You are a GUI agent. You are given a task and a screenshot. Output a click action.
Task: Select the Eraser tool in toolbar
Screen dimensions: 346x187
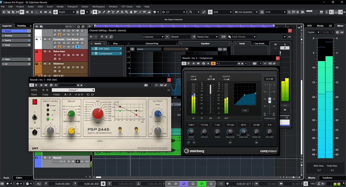(x=108, y=12)
